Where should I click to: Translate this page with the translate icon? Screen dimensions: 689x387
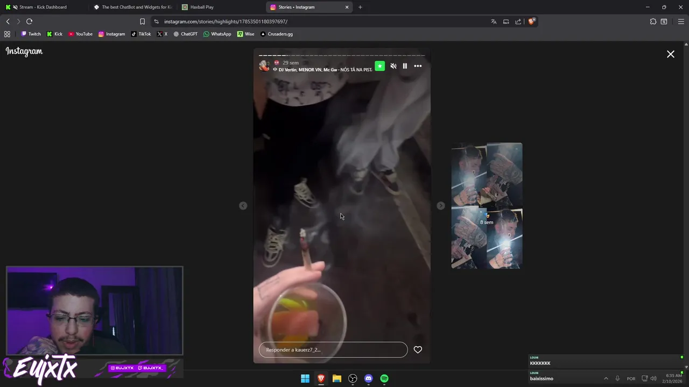pyautogui.click(x=494, y=21)
